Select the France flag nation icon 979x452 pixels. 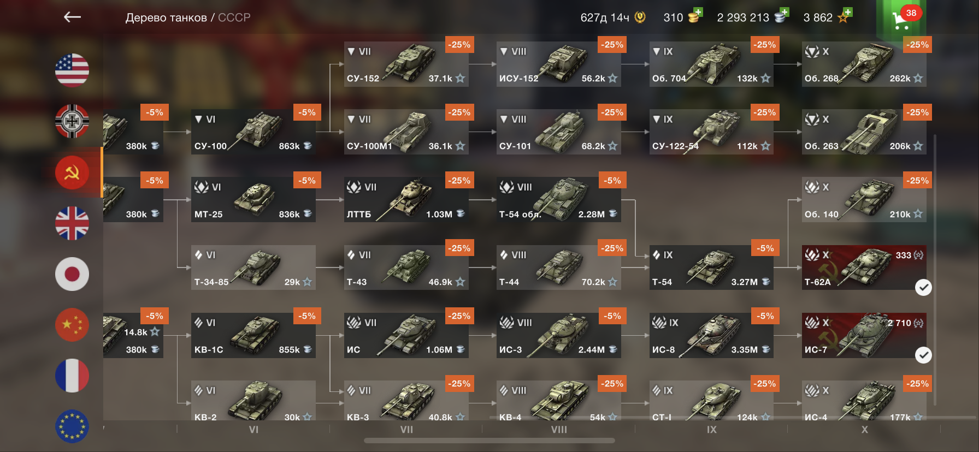(72, 376)
